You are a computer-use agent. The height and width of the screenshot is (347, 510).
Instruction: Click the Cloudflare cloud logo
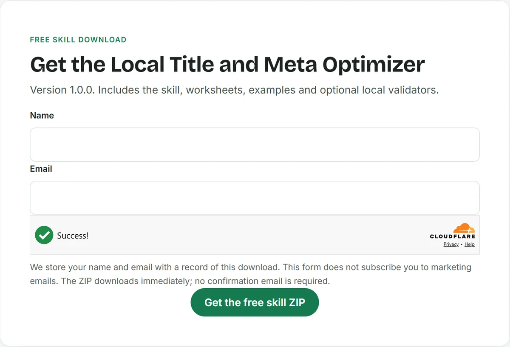click(x=464, y=228)
